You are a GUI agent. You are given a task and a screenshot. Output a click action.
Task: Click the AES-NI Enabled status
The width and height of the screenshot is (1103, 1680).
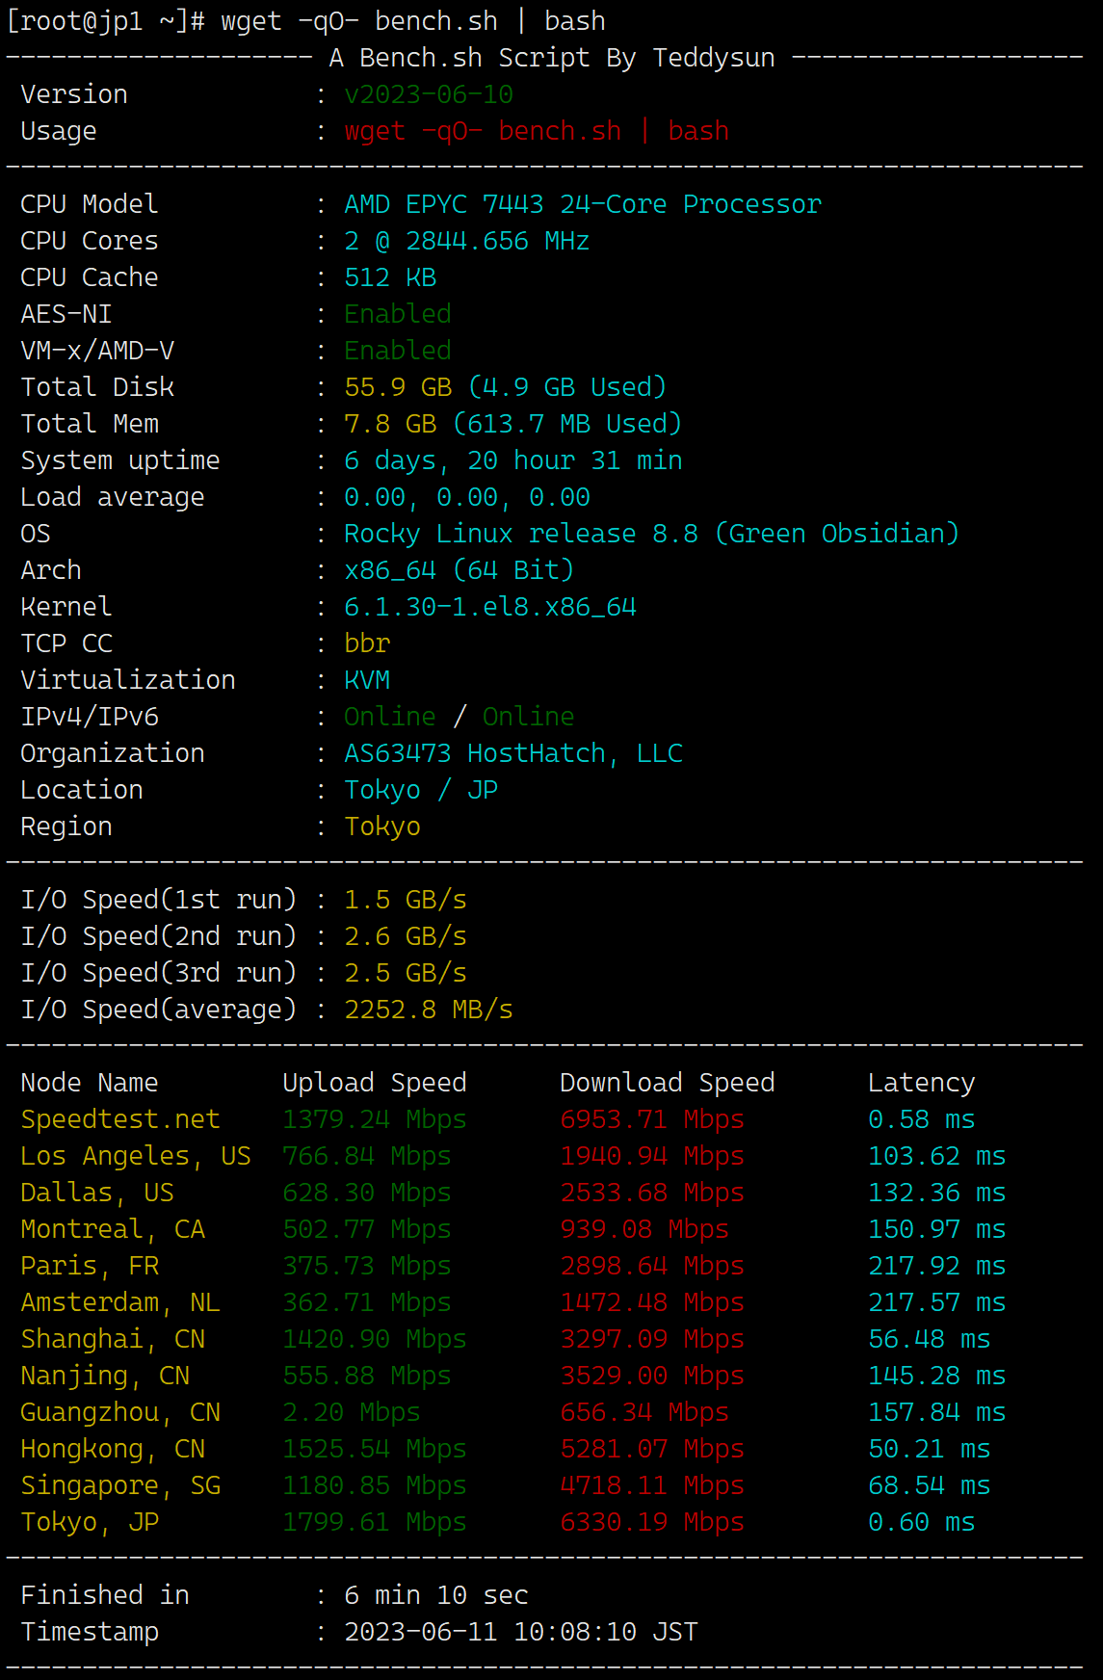[398, 314]
